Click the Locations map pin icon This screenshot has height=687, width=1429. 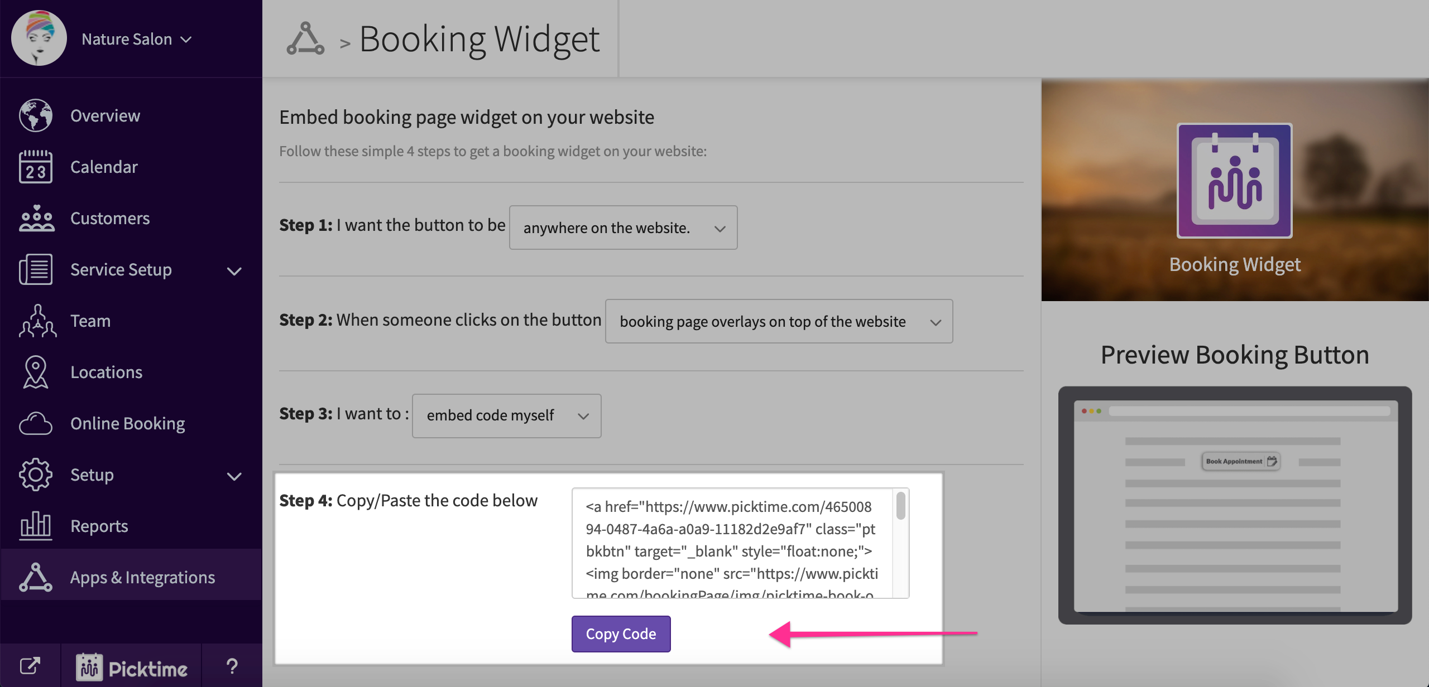[x=36, y=372]
